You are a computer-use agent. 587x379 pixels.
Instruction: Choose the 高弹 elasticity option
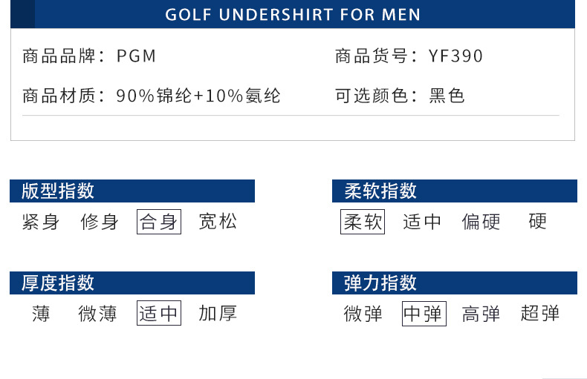pyautogui.click(x=481, y=314)
